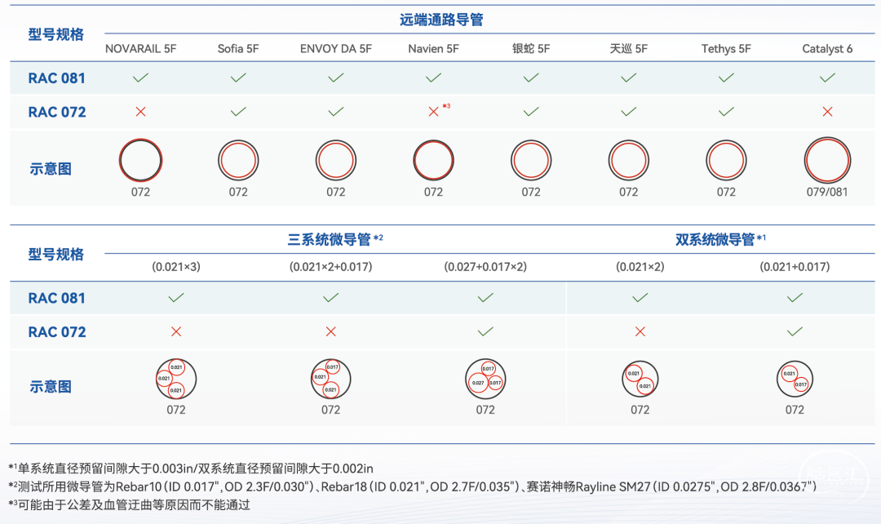The height and width of the screenshot is (524, 881).
Task: Click the 双系统 (0.021+0.017) column header
Action: click(x=795, y=267)
